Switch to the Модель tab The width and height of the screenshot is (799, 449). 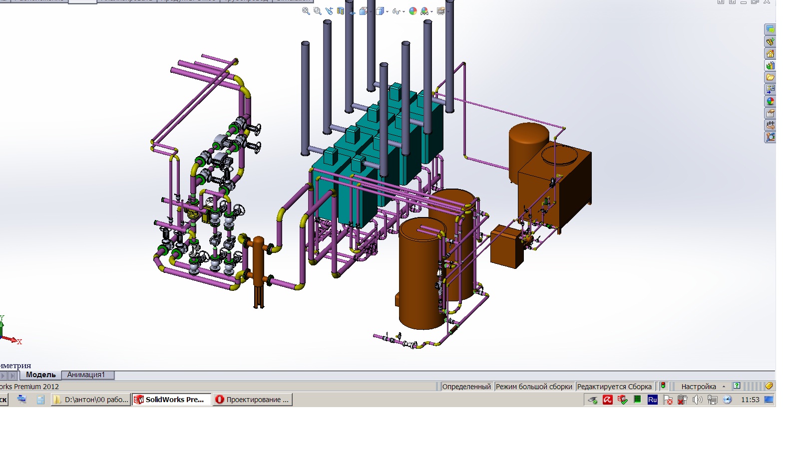[40, 375]
